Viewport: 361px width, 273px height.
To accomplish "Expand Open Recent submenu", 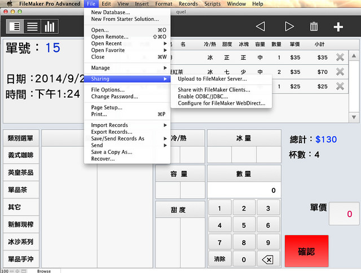I will (127, 43).
